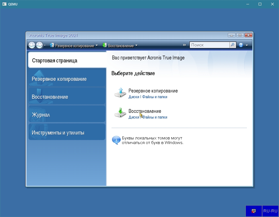
Task: Click the Back navigation arrow in the toolbar
Action: tap(32, 45)
